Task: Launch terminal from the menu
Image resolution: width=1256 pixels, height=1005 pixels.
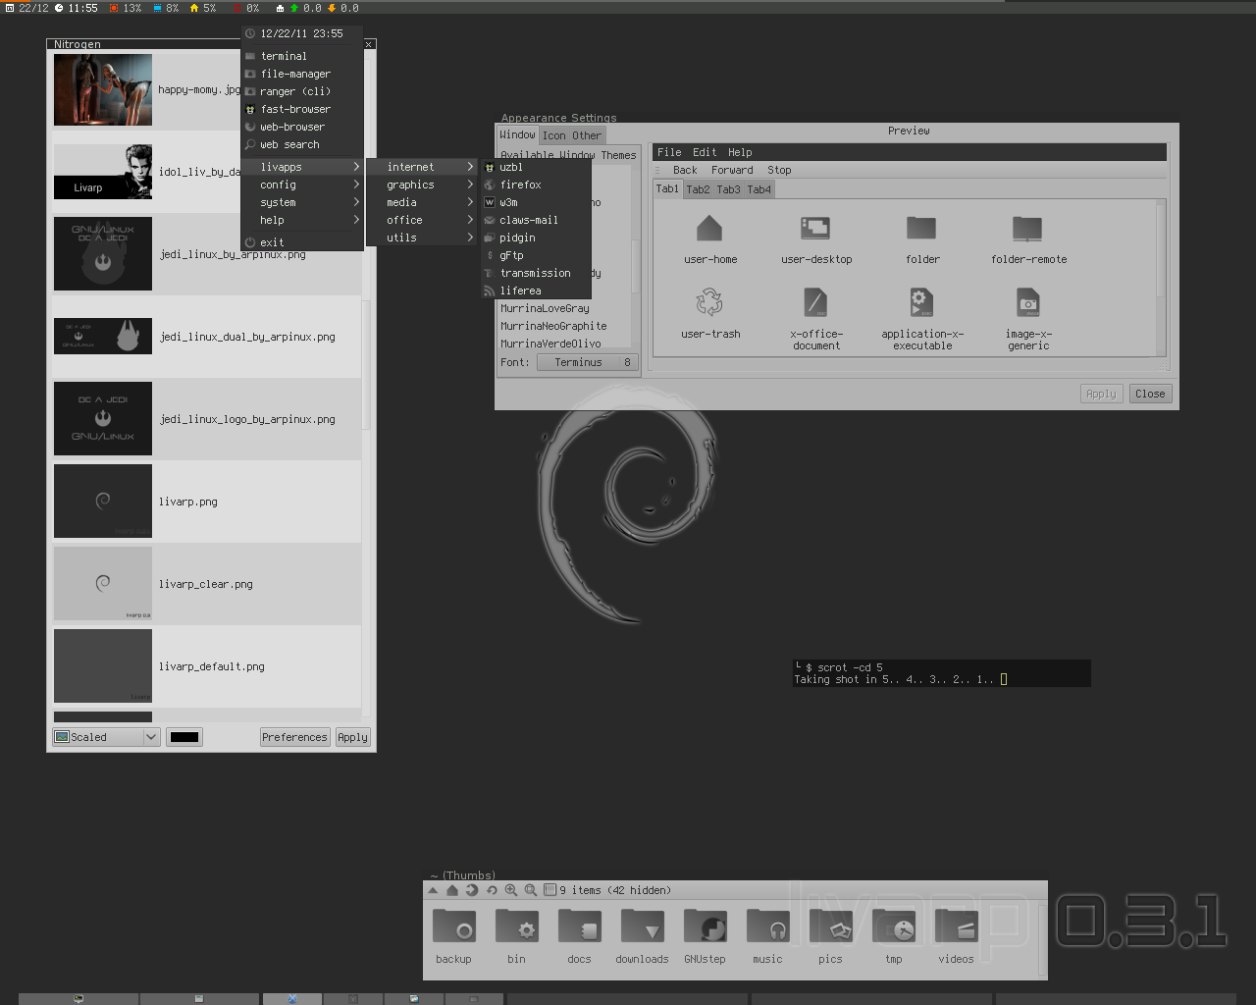Action: pos(302,56)
